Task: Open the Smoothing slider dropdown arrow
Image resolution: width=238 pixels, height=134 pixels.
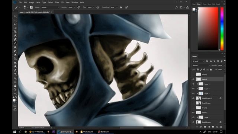Action: [x=117, y=7]
